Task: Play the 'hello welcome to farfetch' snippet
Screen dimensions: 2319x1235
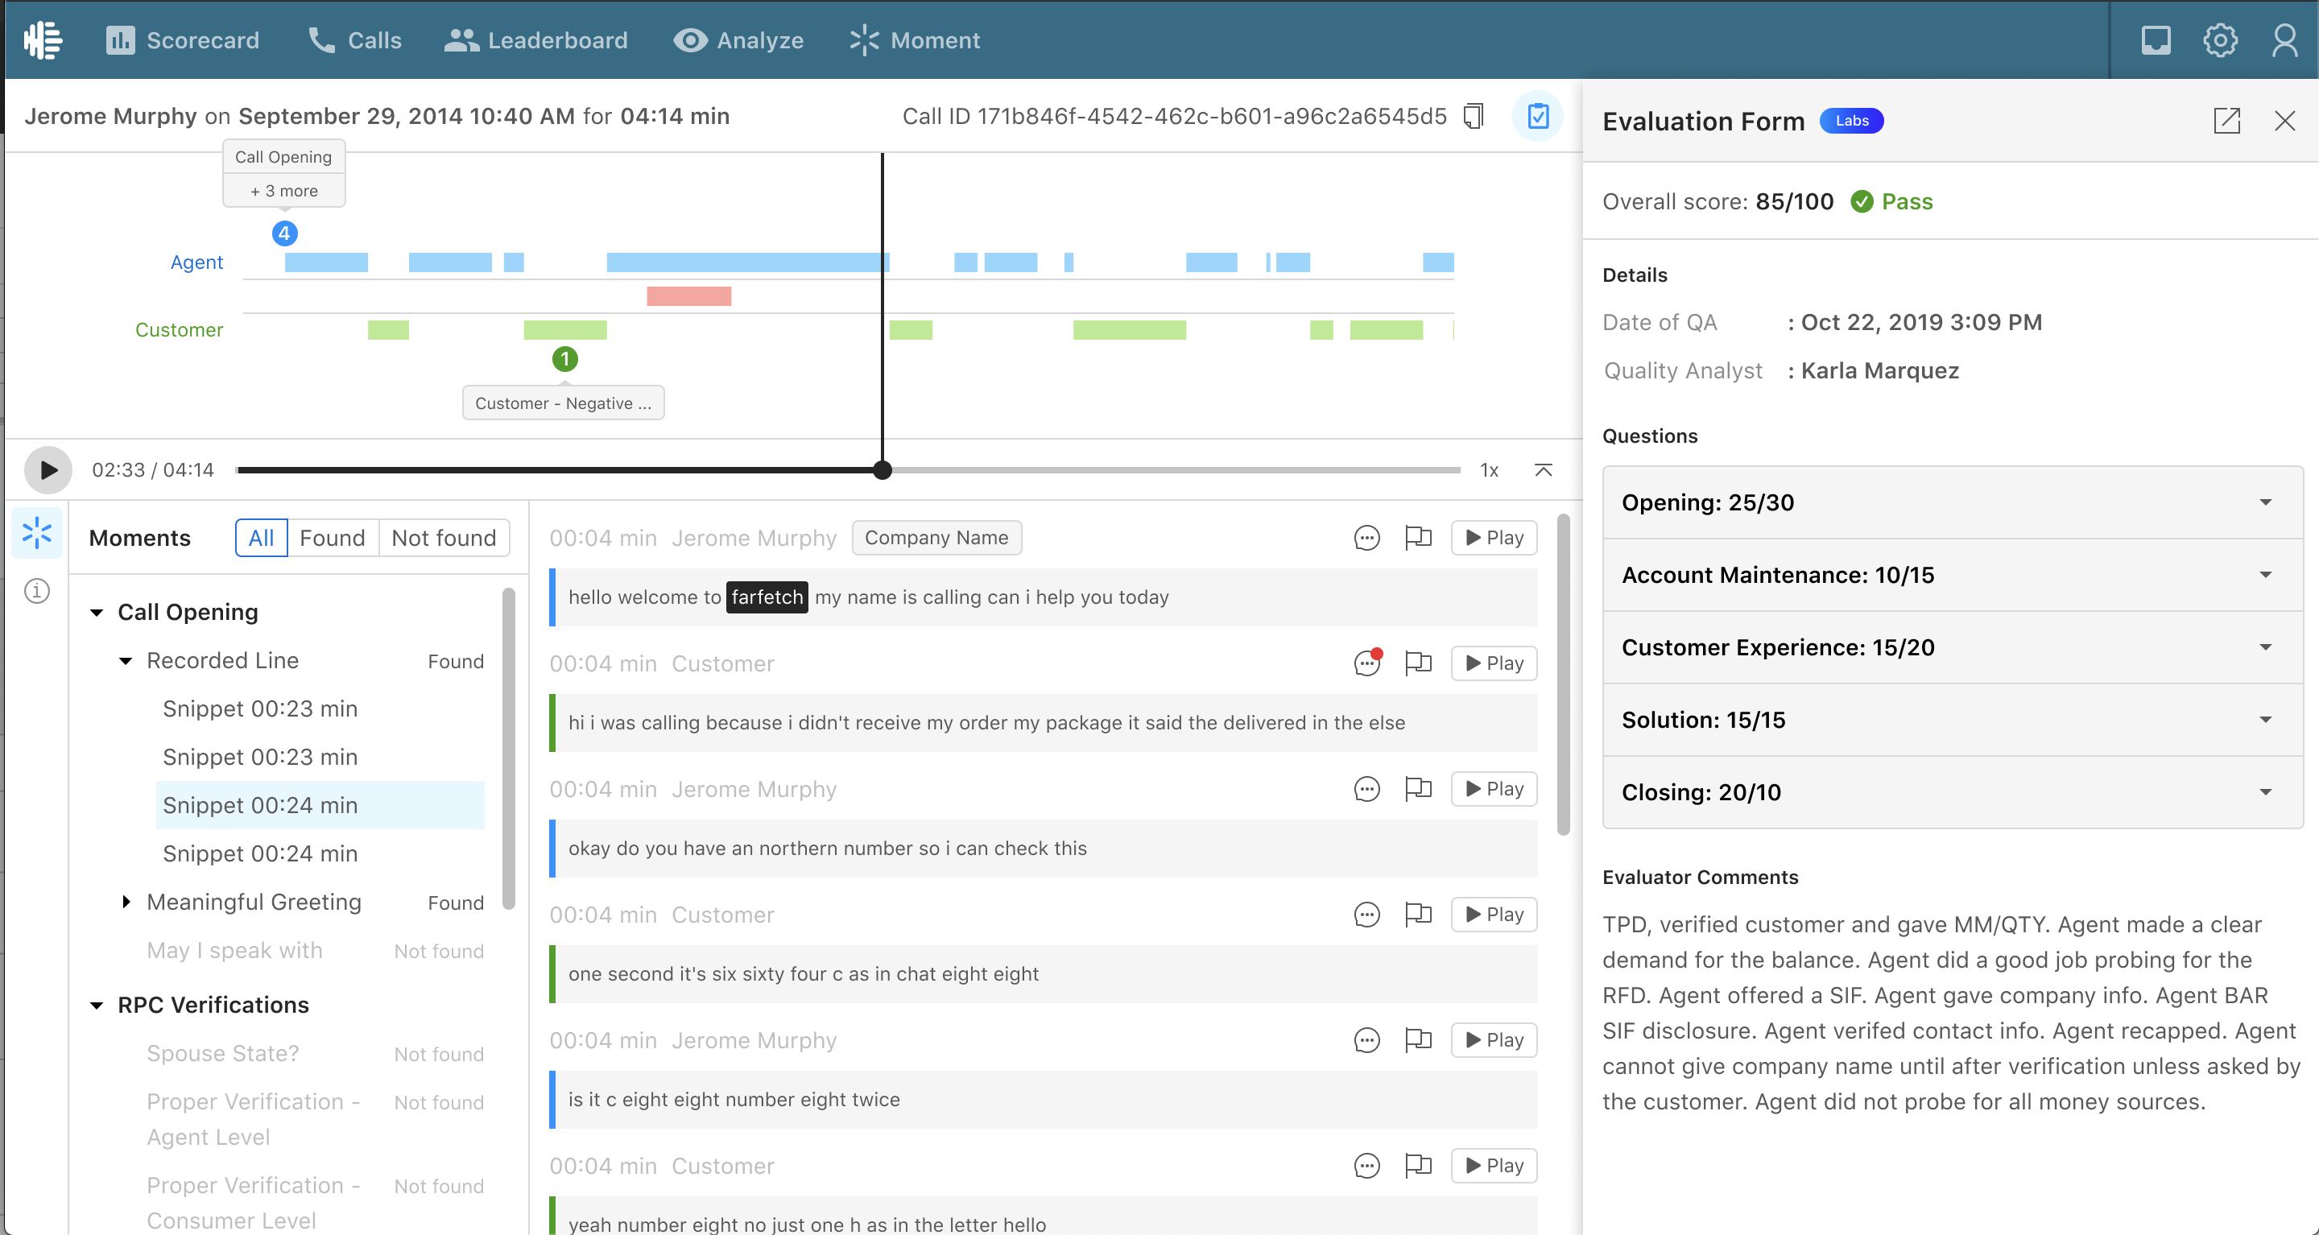Action: click(x=1494, y=537)
